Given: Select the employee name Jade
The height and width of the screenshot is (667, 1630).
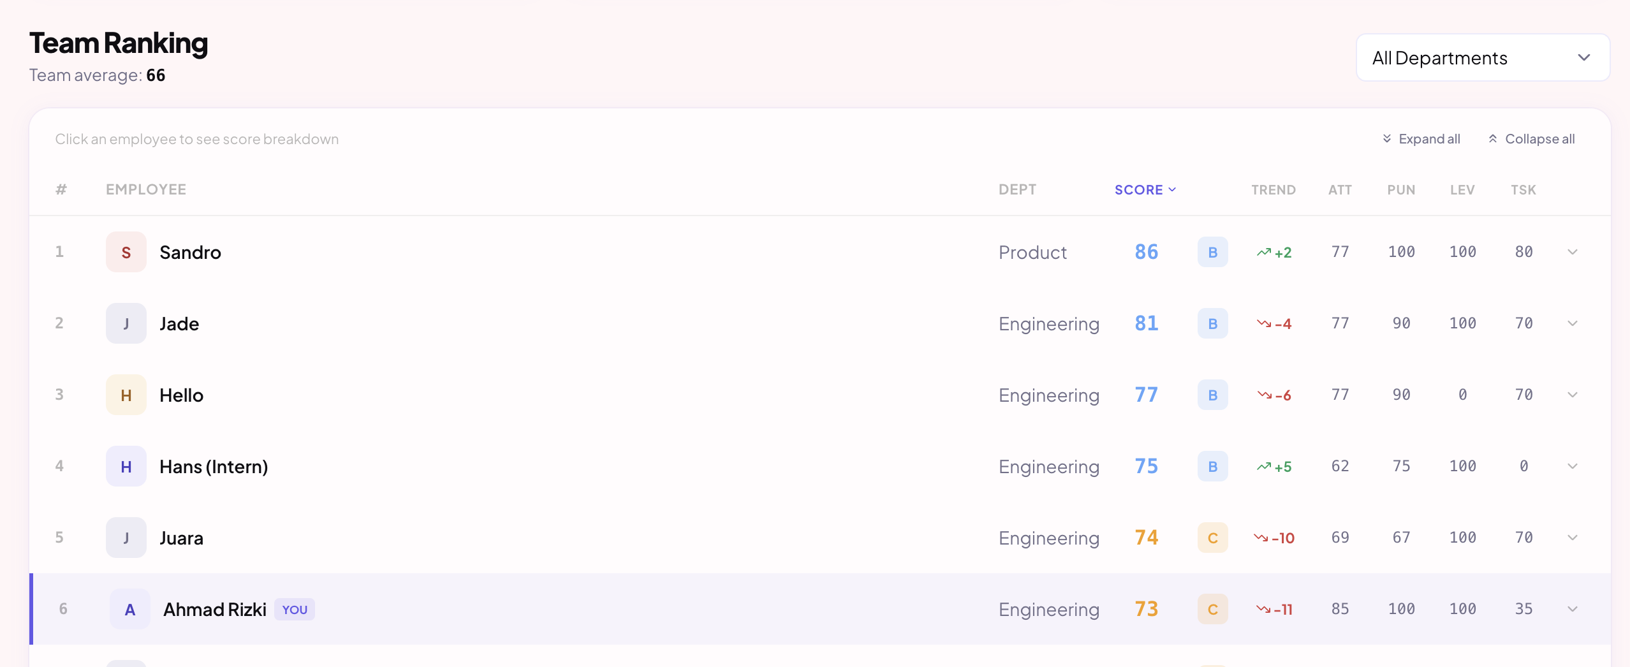Looking at the screenshot, I should 179,324.
